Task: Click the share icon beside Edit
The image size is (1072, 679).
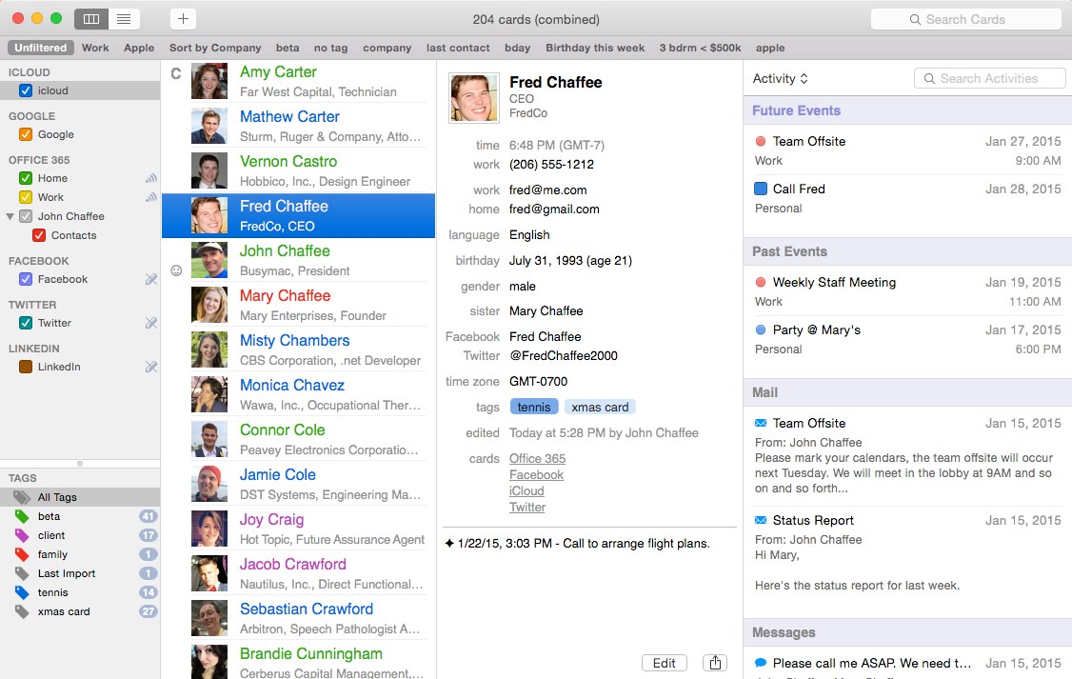Action: coord(714,663)
